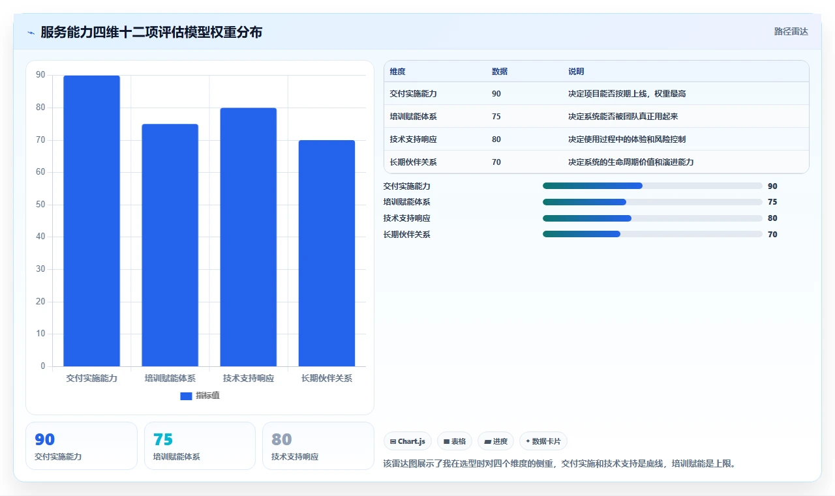Click the diamond icon in 数据卡片 tag
The image size is (835, 496).
tap(528, 441)
